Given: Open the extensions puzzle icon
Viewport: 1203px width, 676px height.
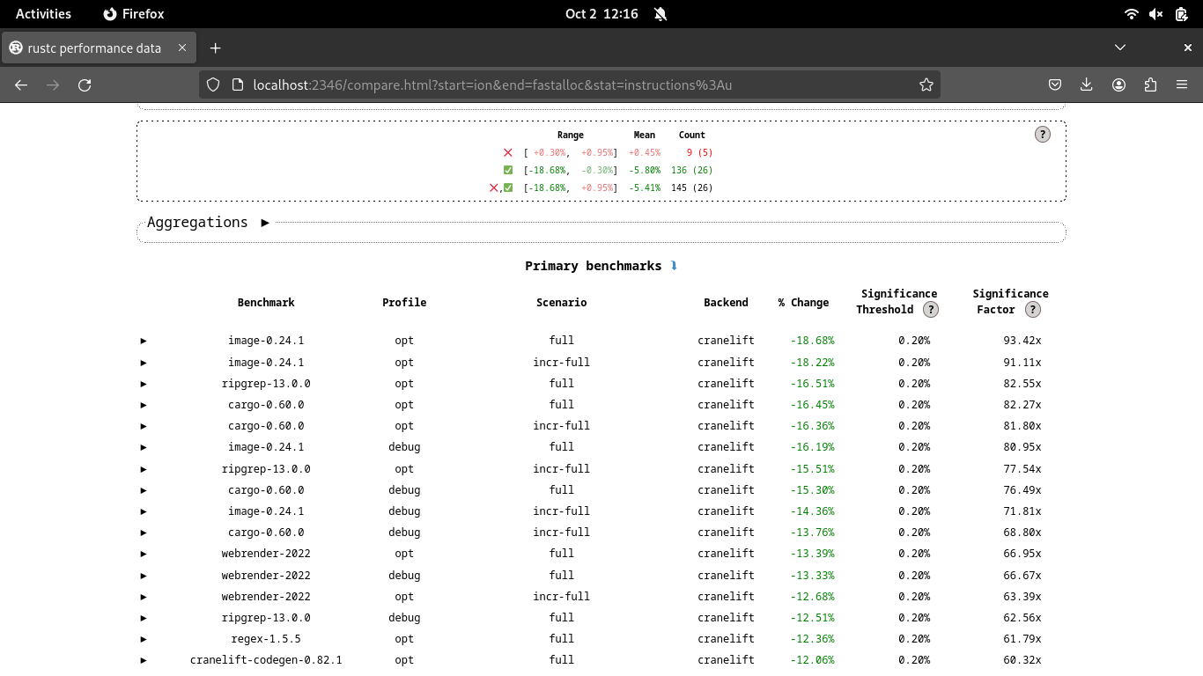Looking at the screenshot, I should 1150,84.
